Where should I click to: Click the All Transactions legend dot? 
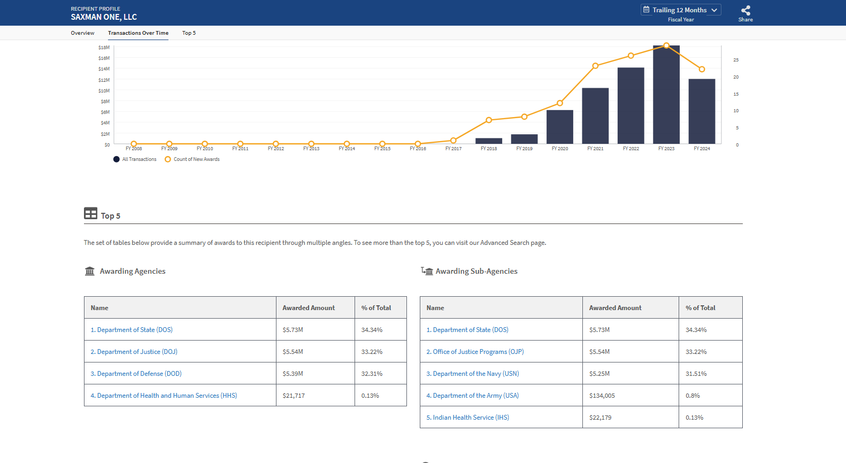pyautogui.click(x=117, y=159)
